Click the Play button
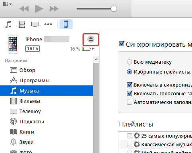 coord(39,9)
